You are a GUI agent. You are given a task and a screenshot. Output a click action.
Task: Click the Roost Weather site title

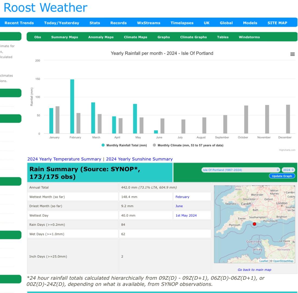(45, 8)
